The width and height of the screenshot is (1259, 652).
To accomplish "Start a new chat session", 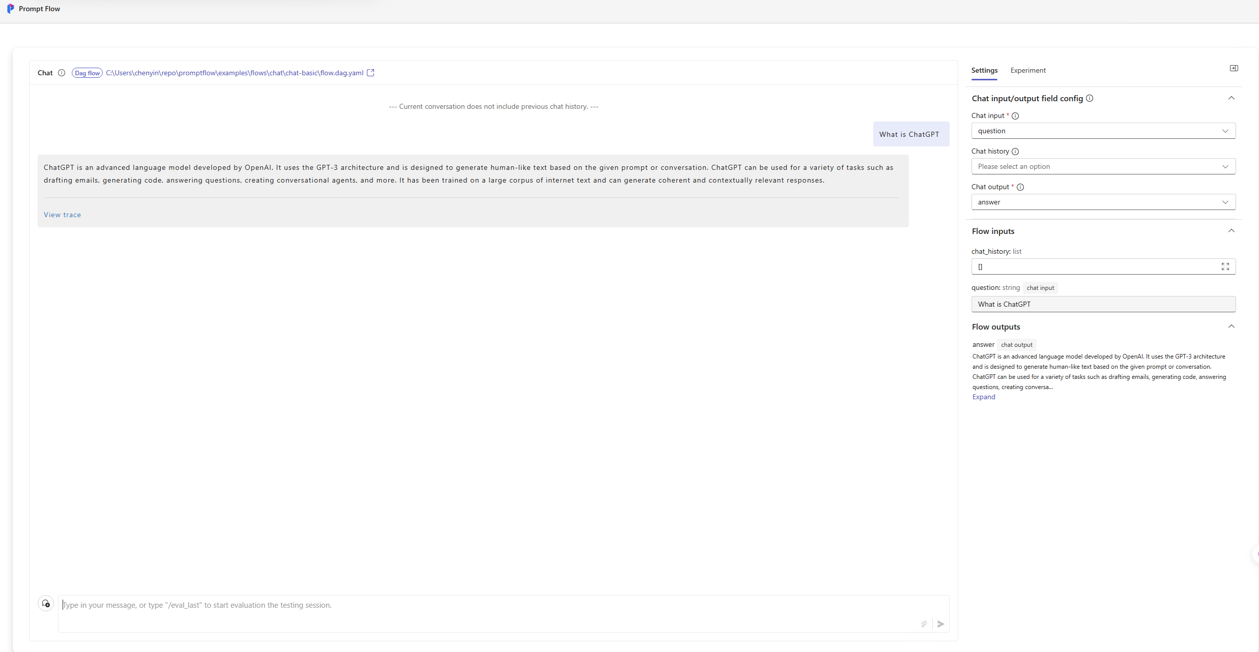I will click(x=45, y=603).
